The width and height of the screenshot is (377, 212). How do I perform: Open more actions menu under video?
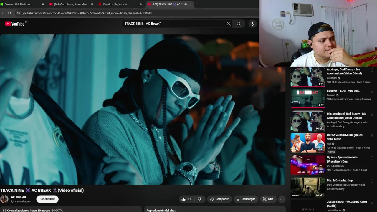click(282, 199)
